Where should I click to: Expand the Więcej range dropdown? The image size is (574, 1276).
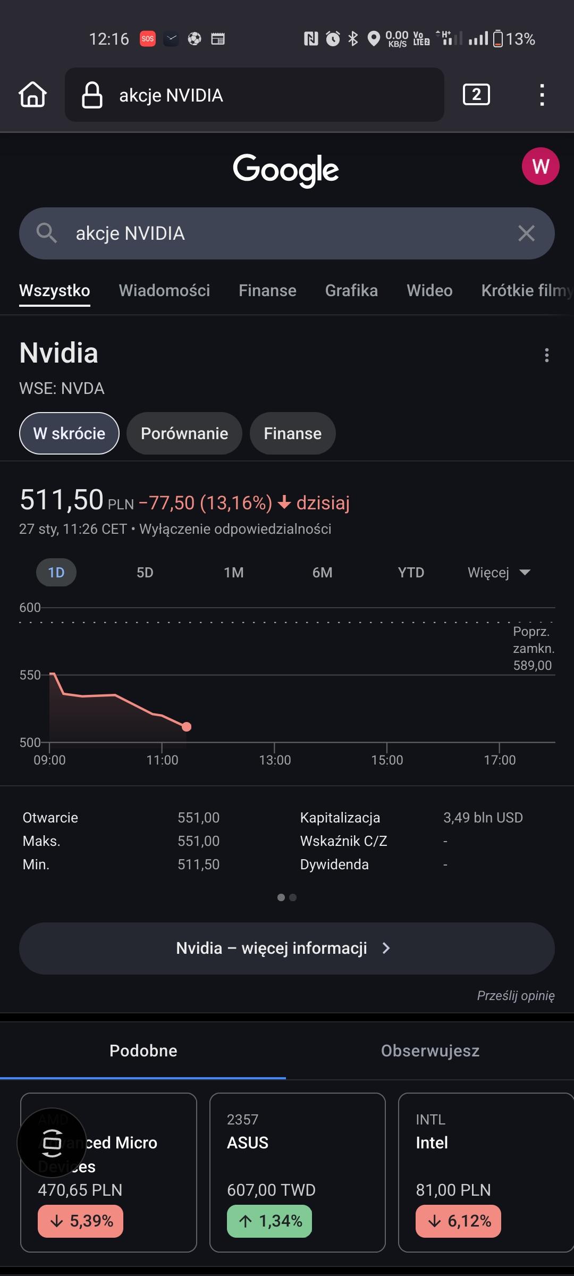499,573
